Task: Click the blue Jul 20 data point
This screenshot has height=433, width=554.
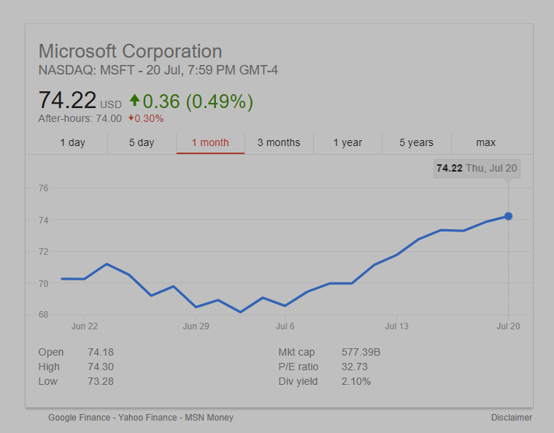Action: click(509, 216)
